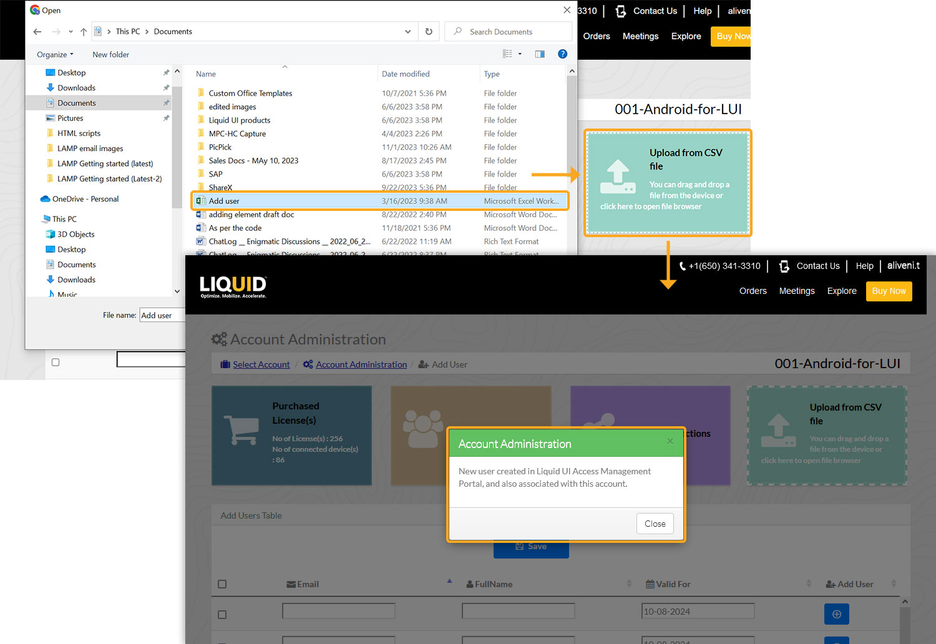This screenshot has width=936, height=644.
Task: Go back in the Open dialog
Action: click(x=37, y=32)
